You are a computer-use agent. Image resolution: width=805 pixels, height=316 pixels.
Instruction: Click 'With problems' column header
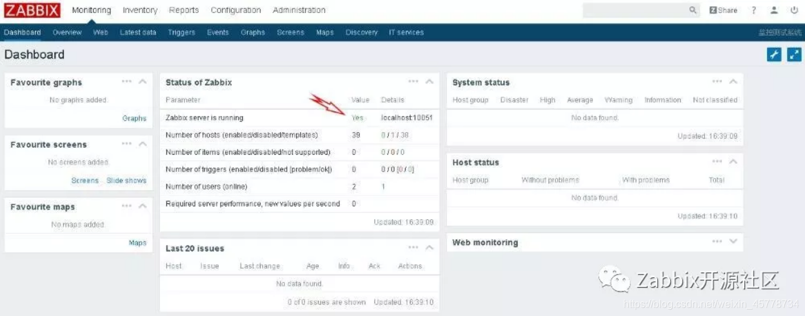646,180
